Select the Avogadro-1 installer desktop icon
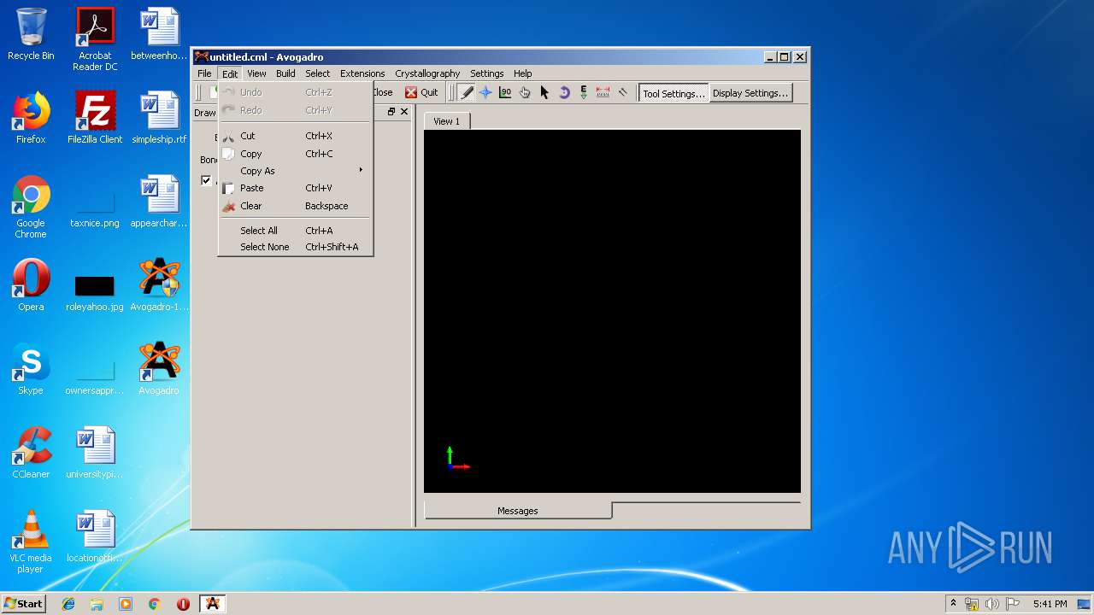This screenshot has height=615, width=1094. click(x=159, y=286)
